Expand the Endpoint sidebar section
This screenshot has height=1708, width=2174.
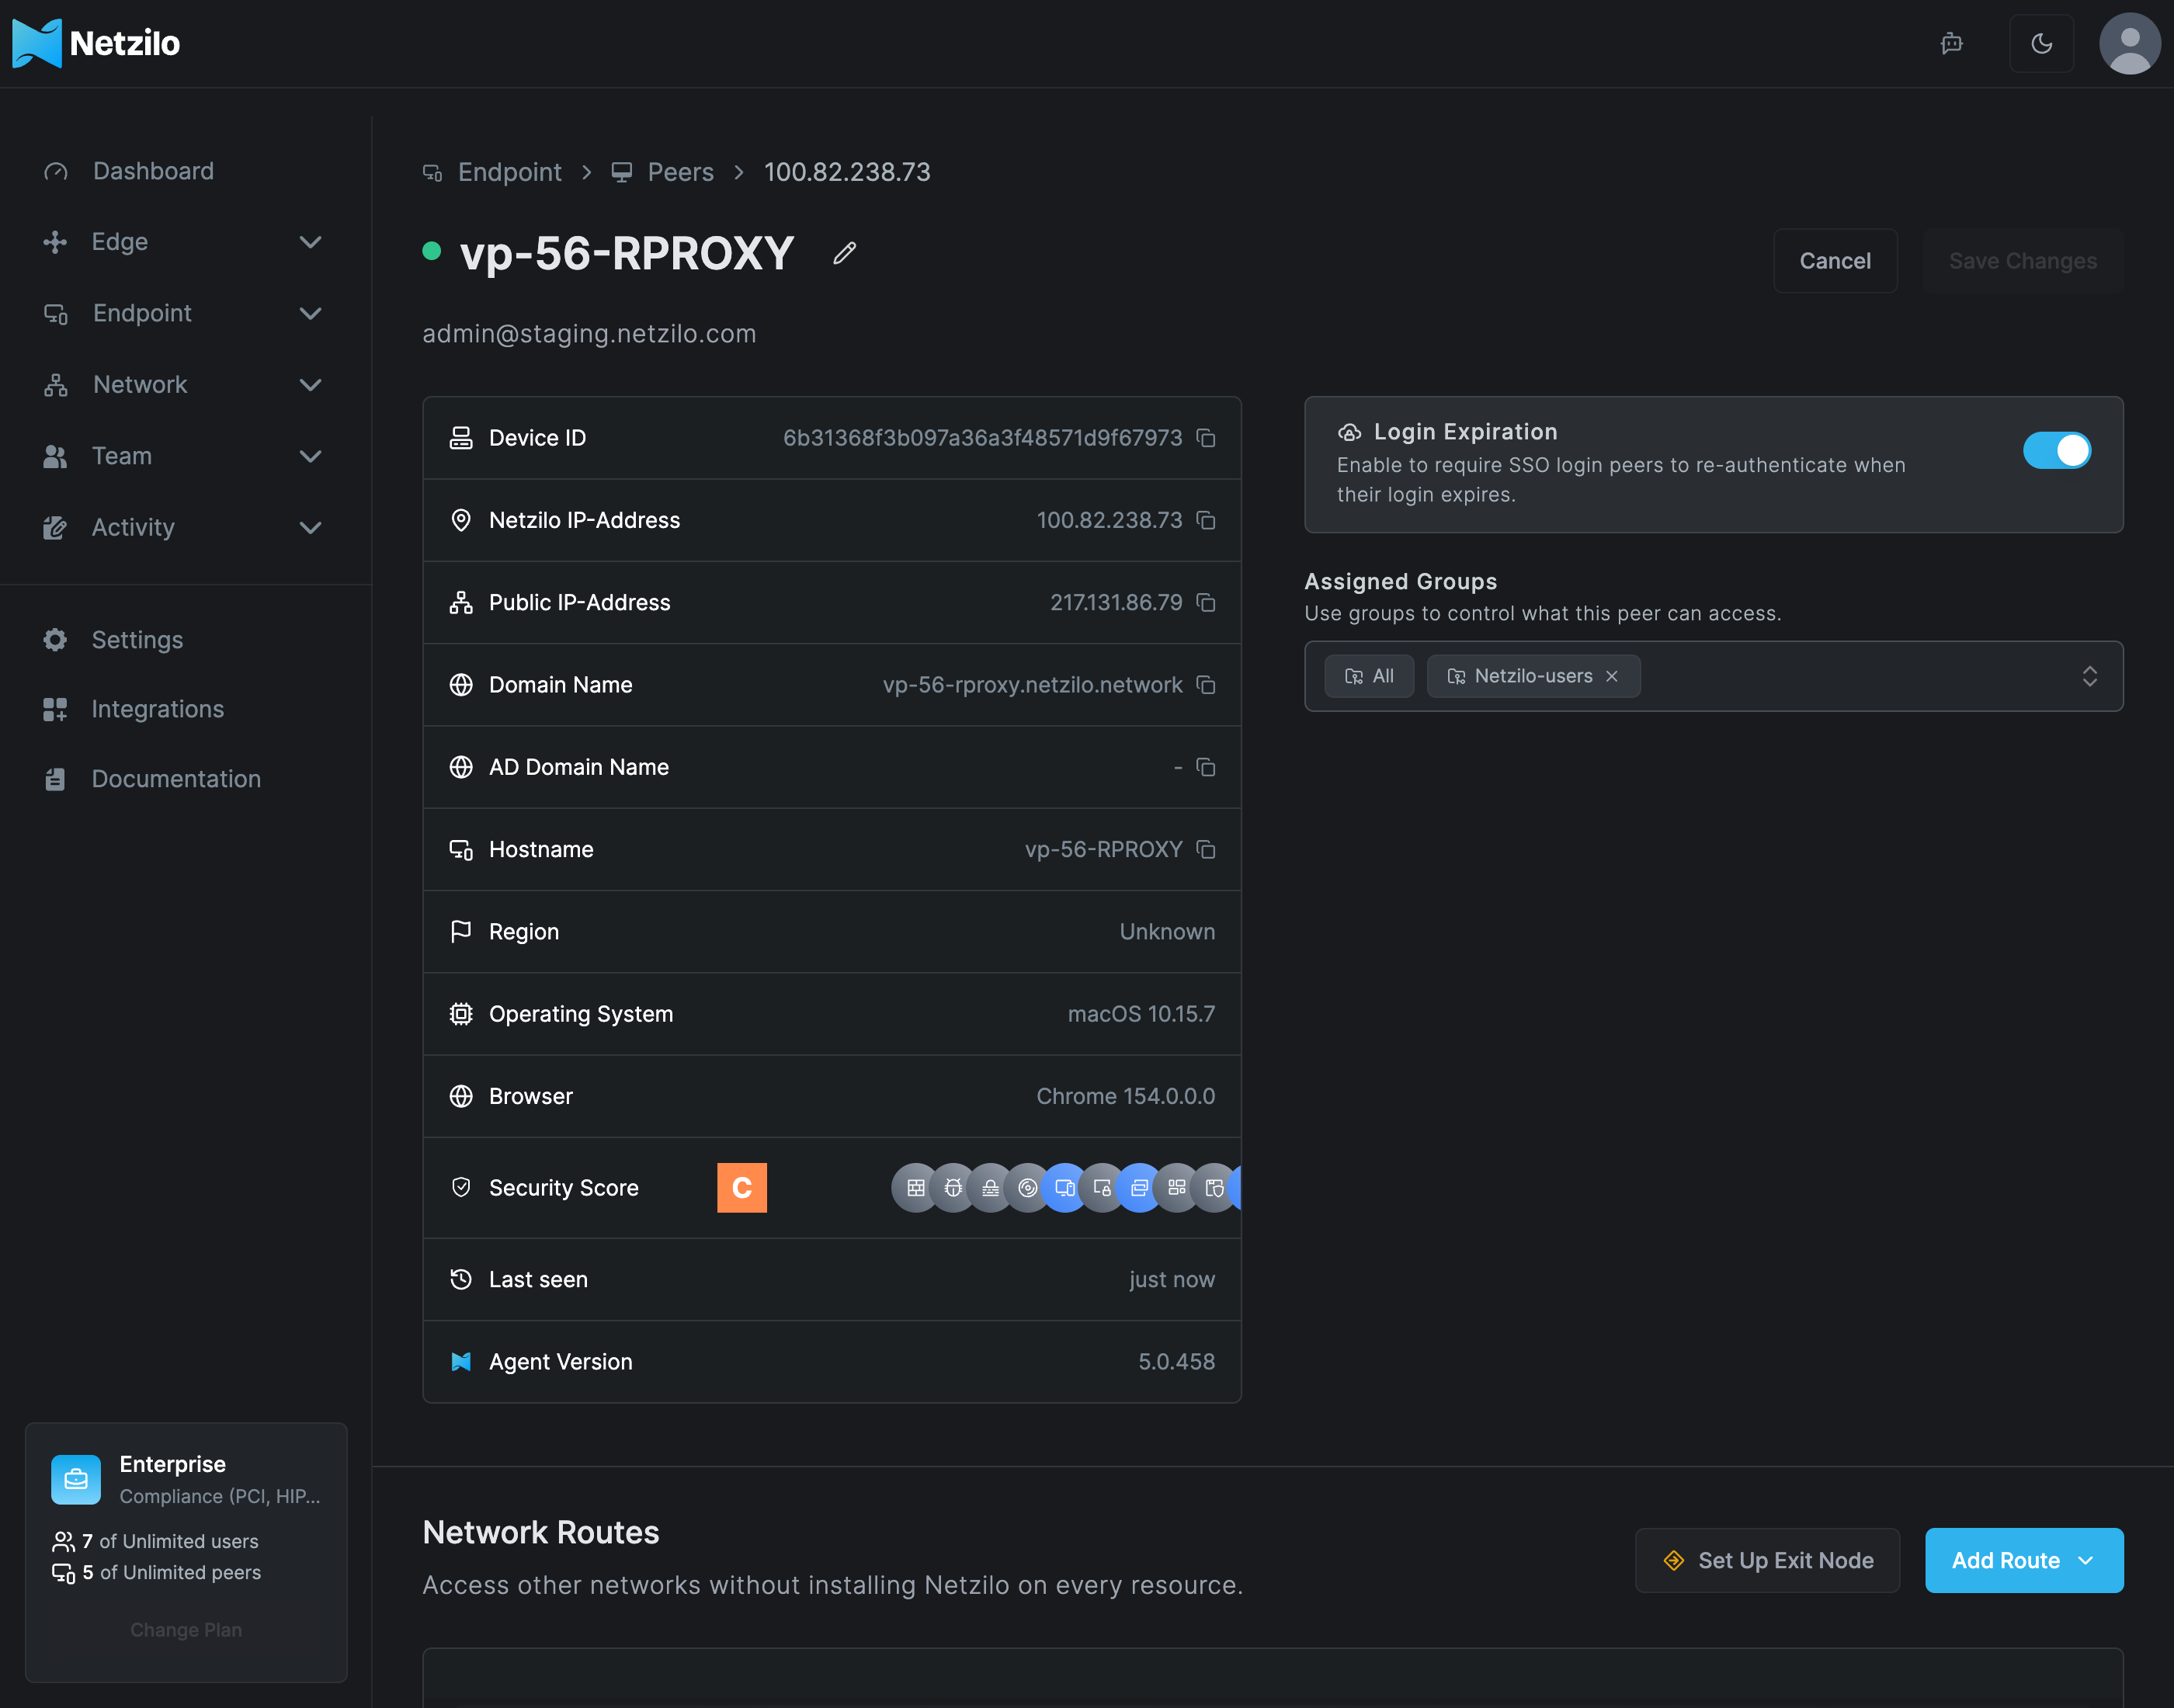coord(186,313)
